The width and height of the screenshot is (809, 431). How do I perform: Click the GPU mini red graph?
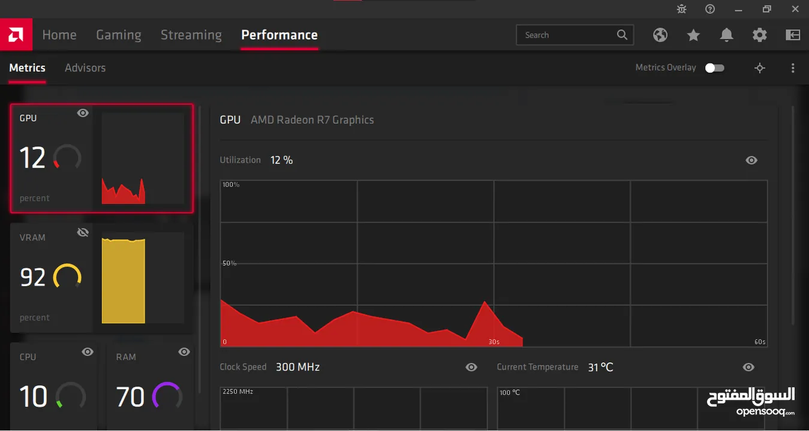(x=143, y=159)
